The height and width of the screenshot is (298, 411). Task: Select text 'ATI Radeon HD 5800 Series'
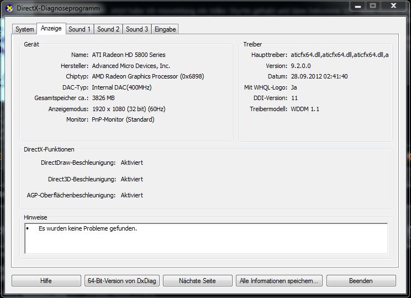pos(129,55)
